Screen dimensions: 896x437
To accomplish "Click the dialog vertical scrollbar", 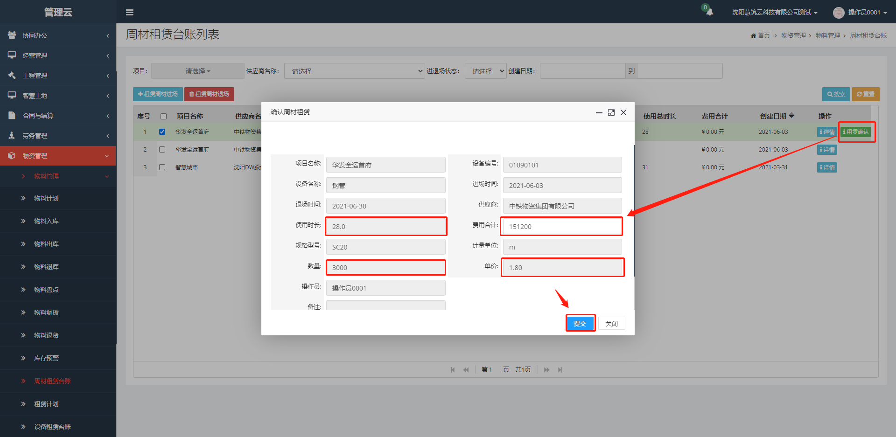I will [x=634, y=210].
